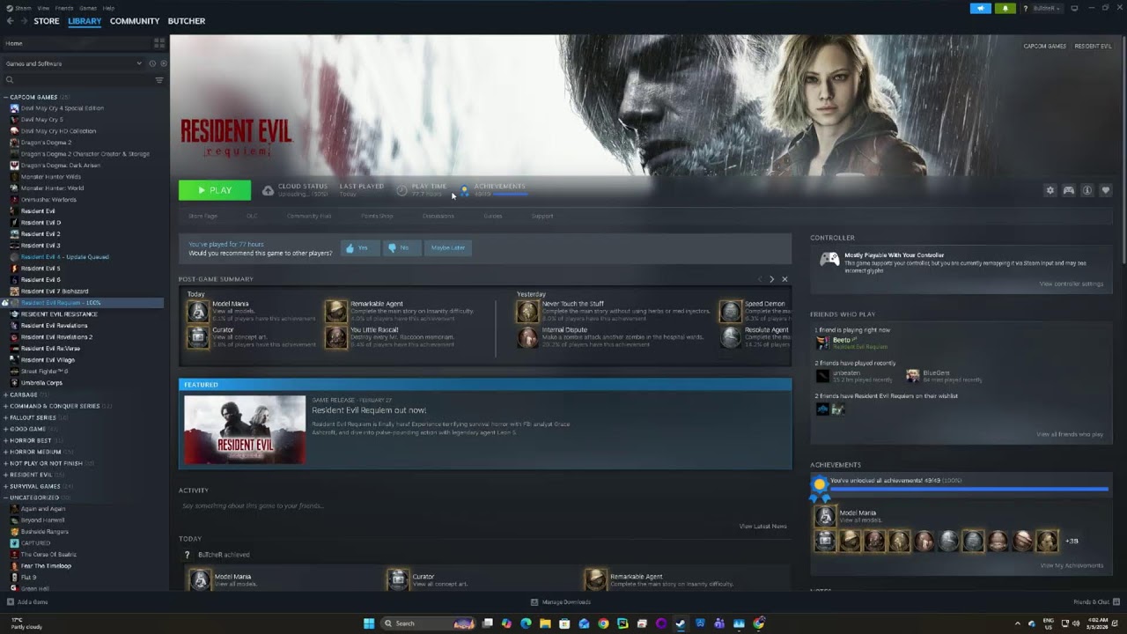This screenshot has width=1127, height=634.
Task: Open Steam announcements megaphone button
Action: pos(981,8)
